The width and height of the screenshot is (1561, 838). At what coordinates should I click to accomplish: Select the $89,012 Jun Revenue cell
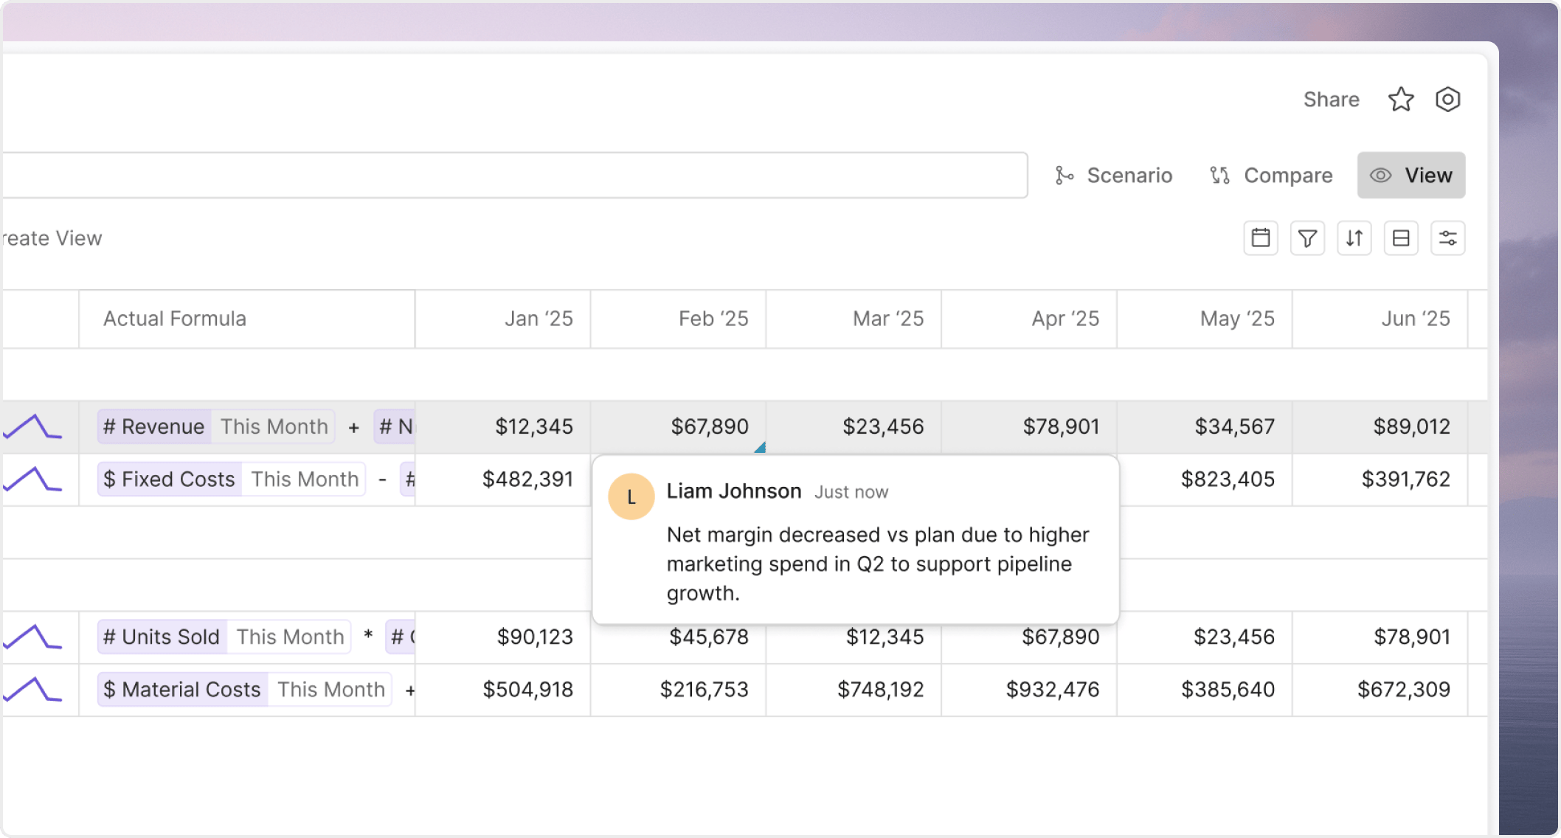1380,427
